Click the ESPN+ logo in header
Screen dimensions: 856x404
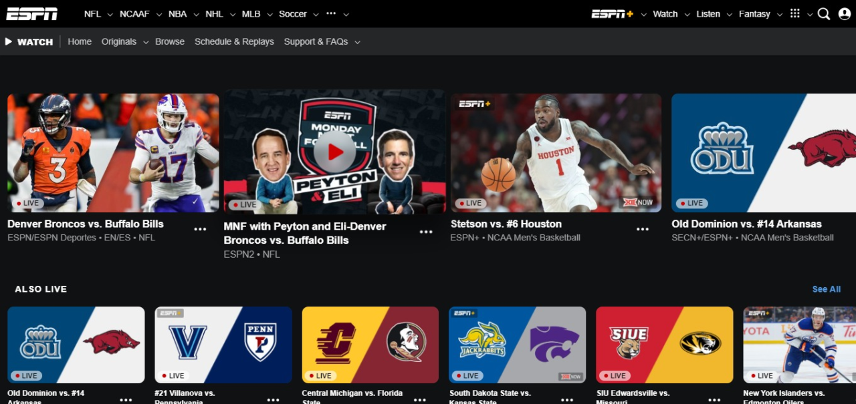[x=613, y=14]
